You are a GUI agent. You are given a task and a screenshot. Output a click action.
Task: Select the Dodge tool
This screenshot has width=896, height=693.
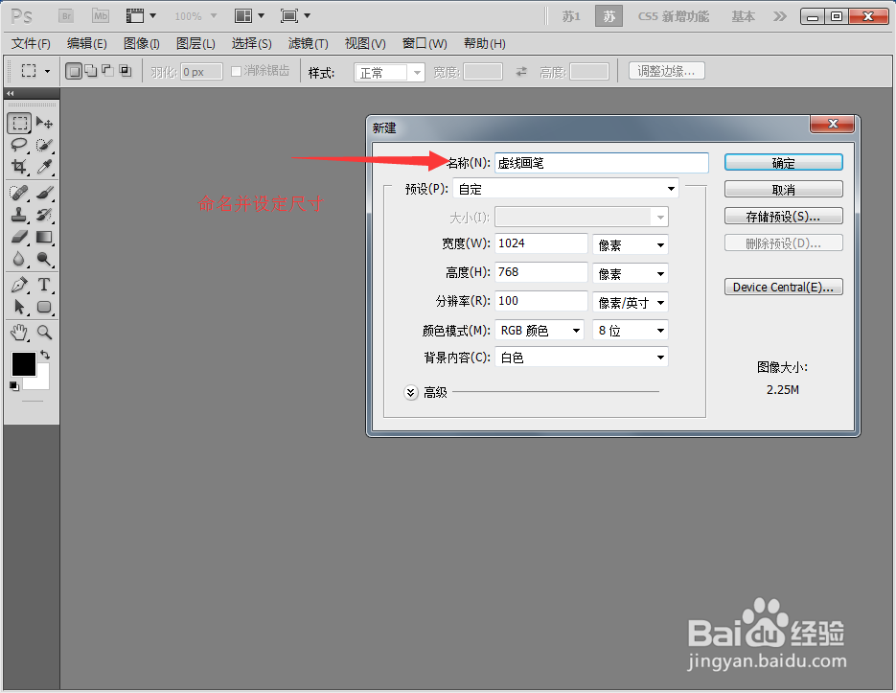[x=44, y=259]
